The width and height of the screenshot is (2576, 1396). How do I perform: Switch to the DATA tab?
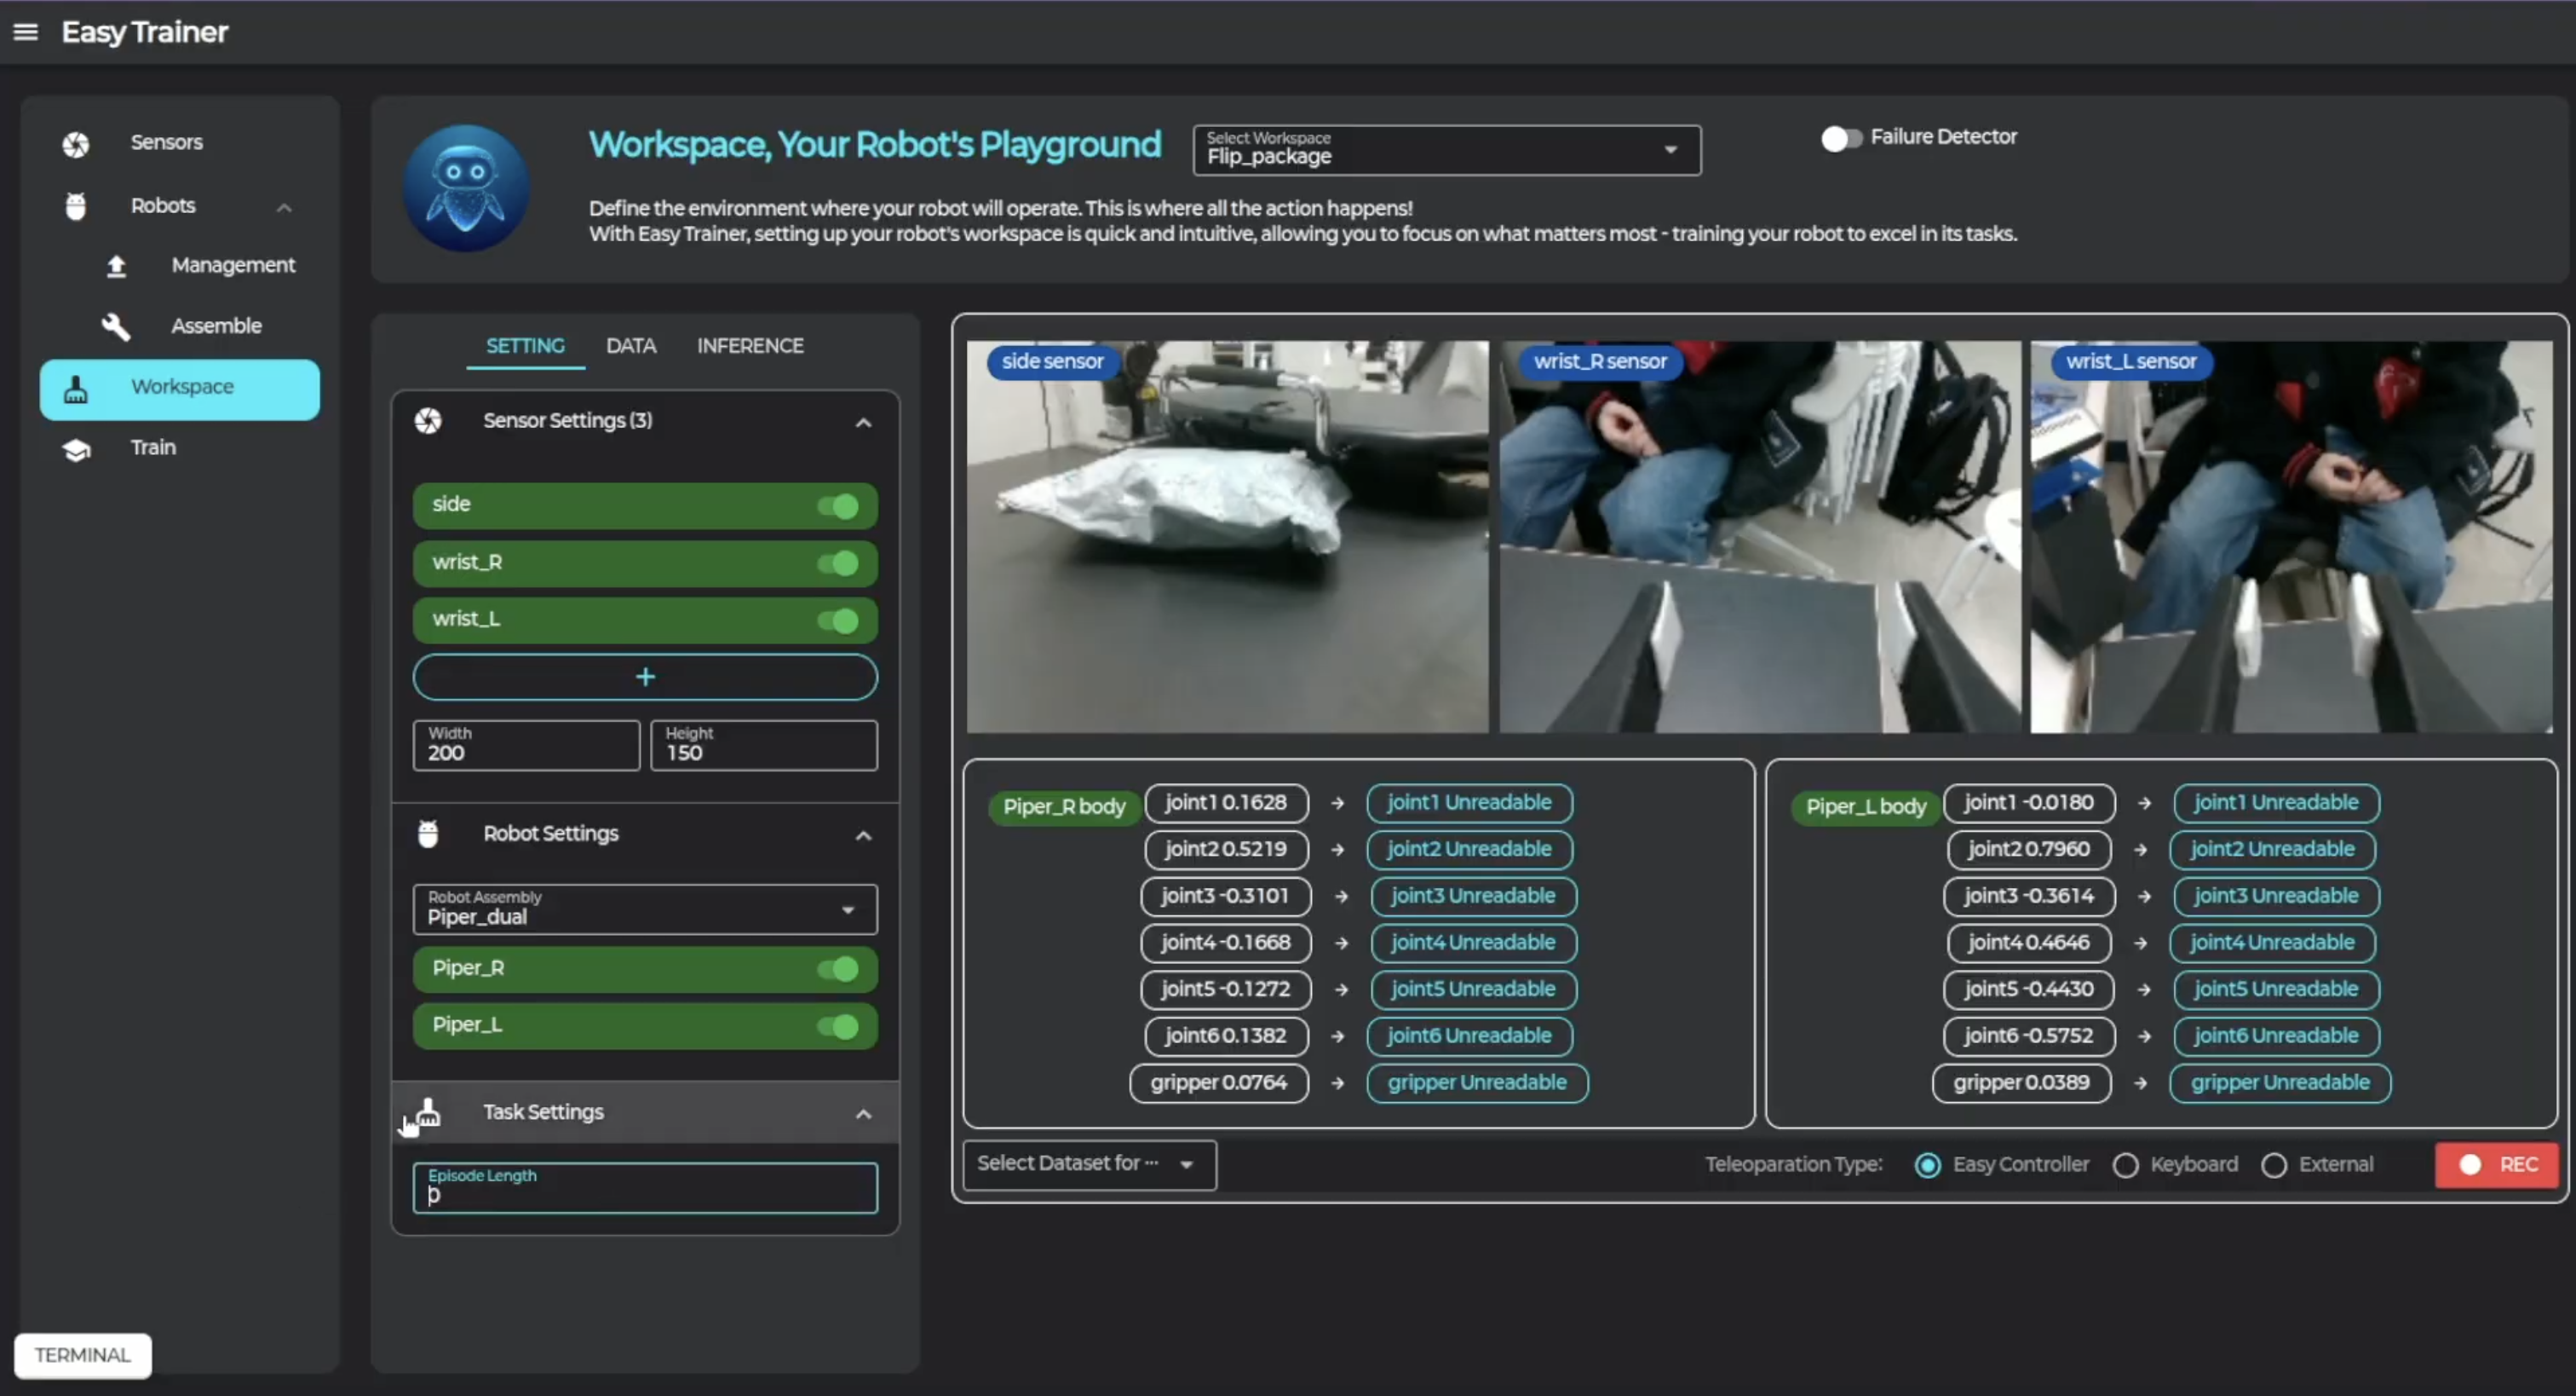coord(631,346)
